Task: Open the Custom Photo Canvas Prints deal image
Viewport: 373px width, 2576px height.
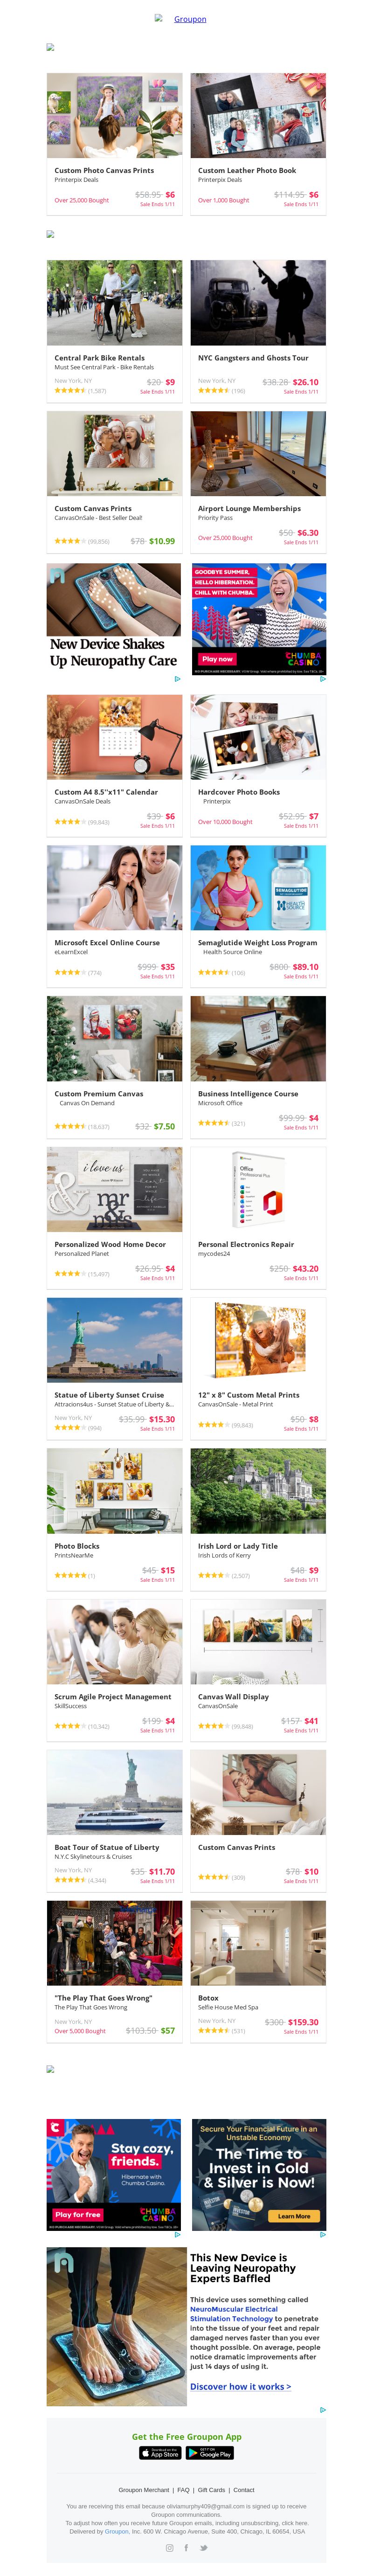Action: coord(114,115)
